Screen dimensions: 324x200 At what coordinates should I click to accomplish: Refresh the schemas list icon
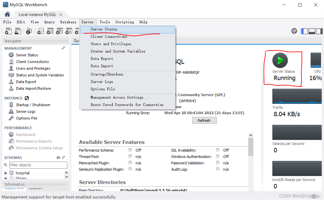coord(58,157)
